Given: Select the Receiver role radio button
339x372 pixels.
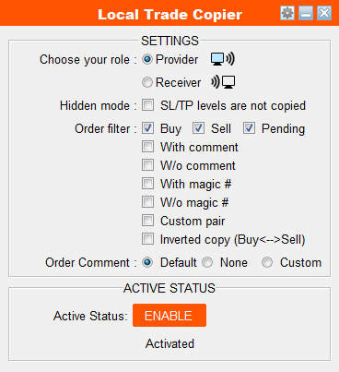Looking at the screenshot, I should tap(147, 82).
